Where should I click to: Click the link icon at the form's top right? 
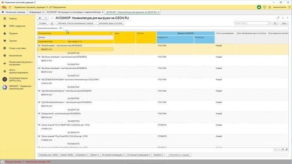pyautogui.click(x=278, y=18)
